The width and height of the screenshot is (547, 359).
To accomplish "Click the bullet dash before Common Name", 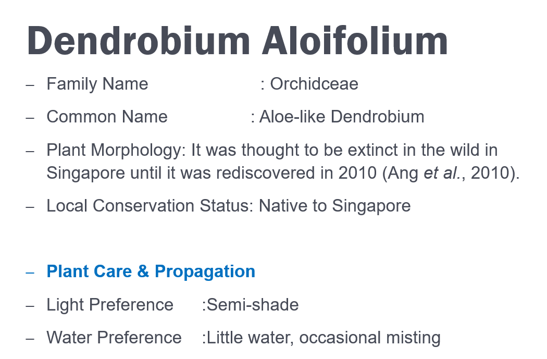I will click(30, 118).
